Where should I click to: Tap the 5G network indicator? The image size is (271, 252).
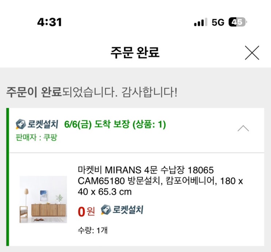218,22
